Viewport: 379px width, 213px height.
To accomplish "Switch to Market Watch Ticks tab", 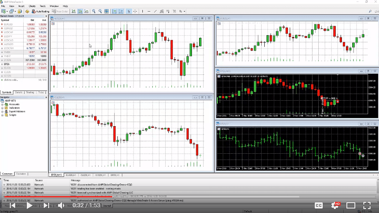I will click(41, 92).
